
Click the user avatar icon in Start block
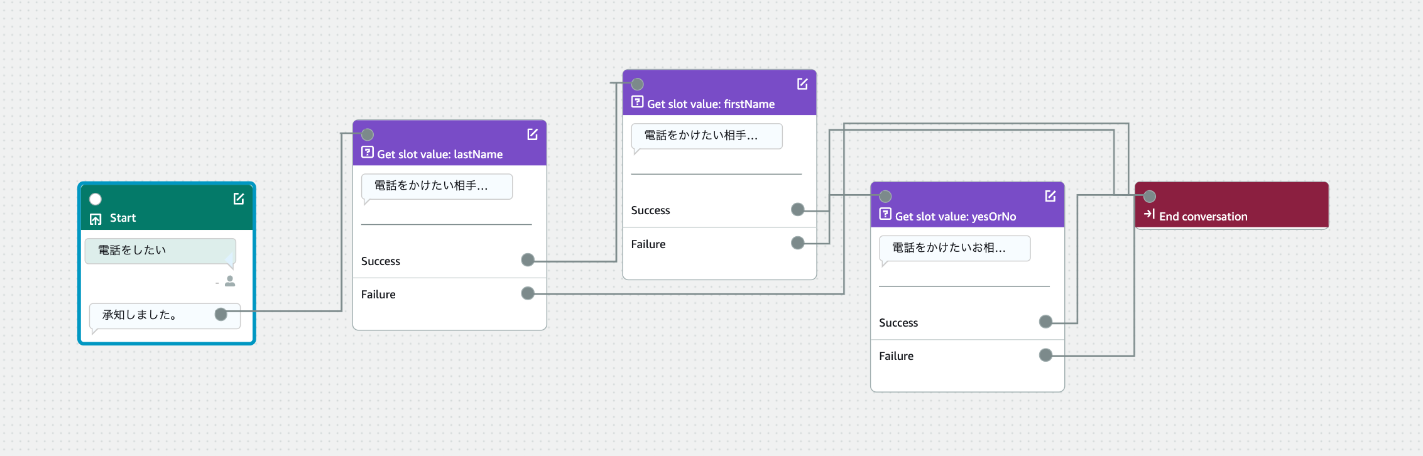tap(230, 281)
